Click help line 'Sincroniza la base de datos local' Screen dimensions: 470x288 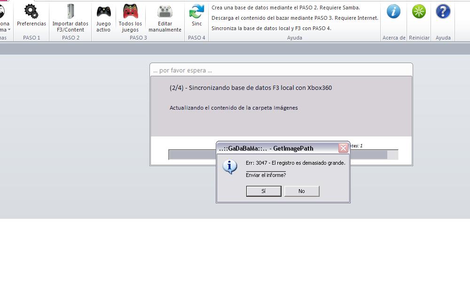(x=271, y=29)
